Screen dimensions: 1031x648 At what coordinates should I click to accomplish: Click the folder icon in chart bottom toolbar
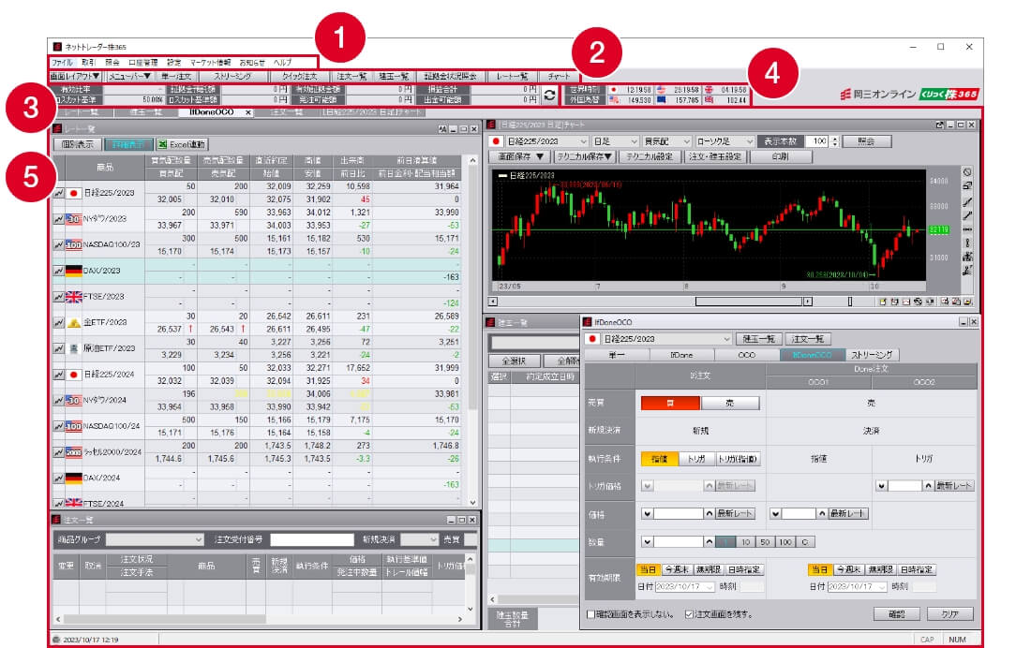click(968, 302)
